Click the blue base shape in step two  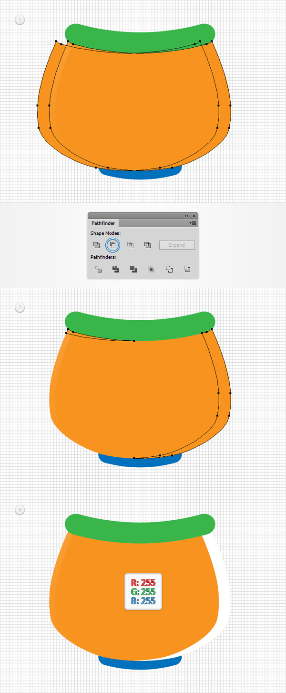click(140, 462)
